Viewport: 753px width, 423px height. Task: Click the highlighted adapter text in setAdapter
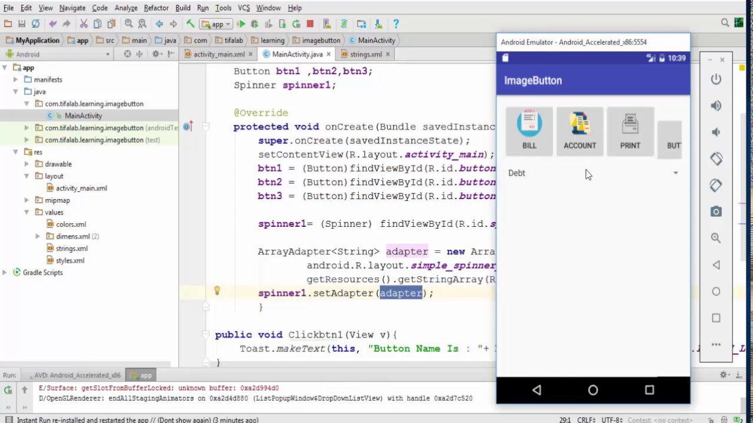click(x=401, y=293)
